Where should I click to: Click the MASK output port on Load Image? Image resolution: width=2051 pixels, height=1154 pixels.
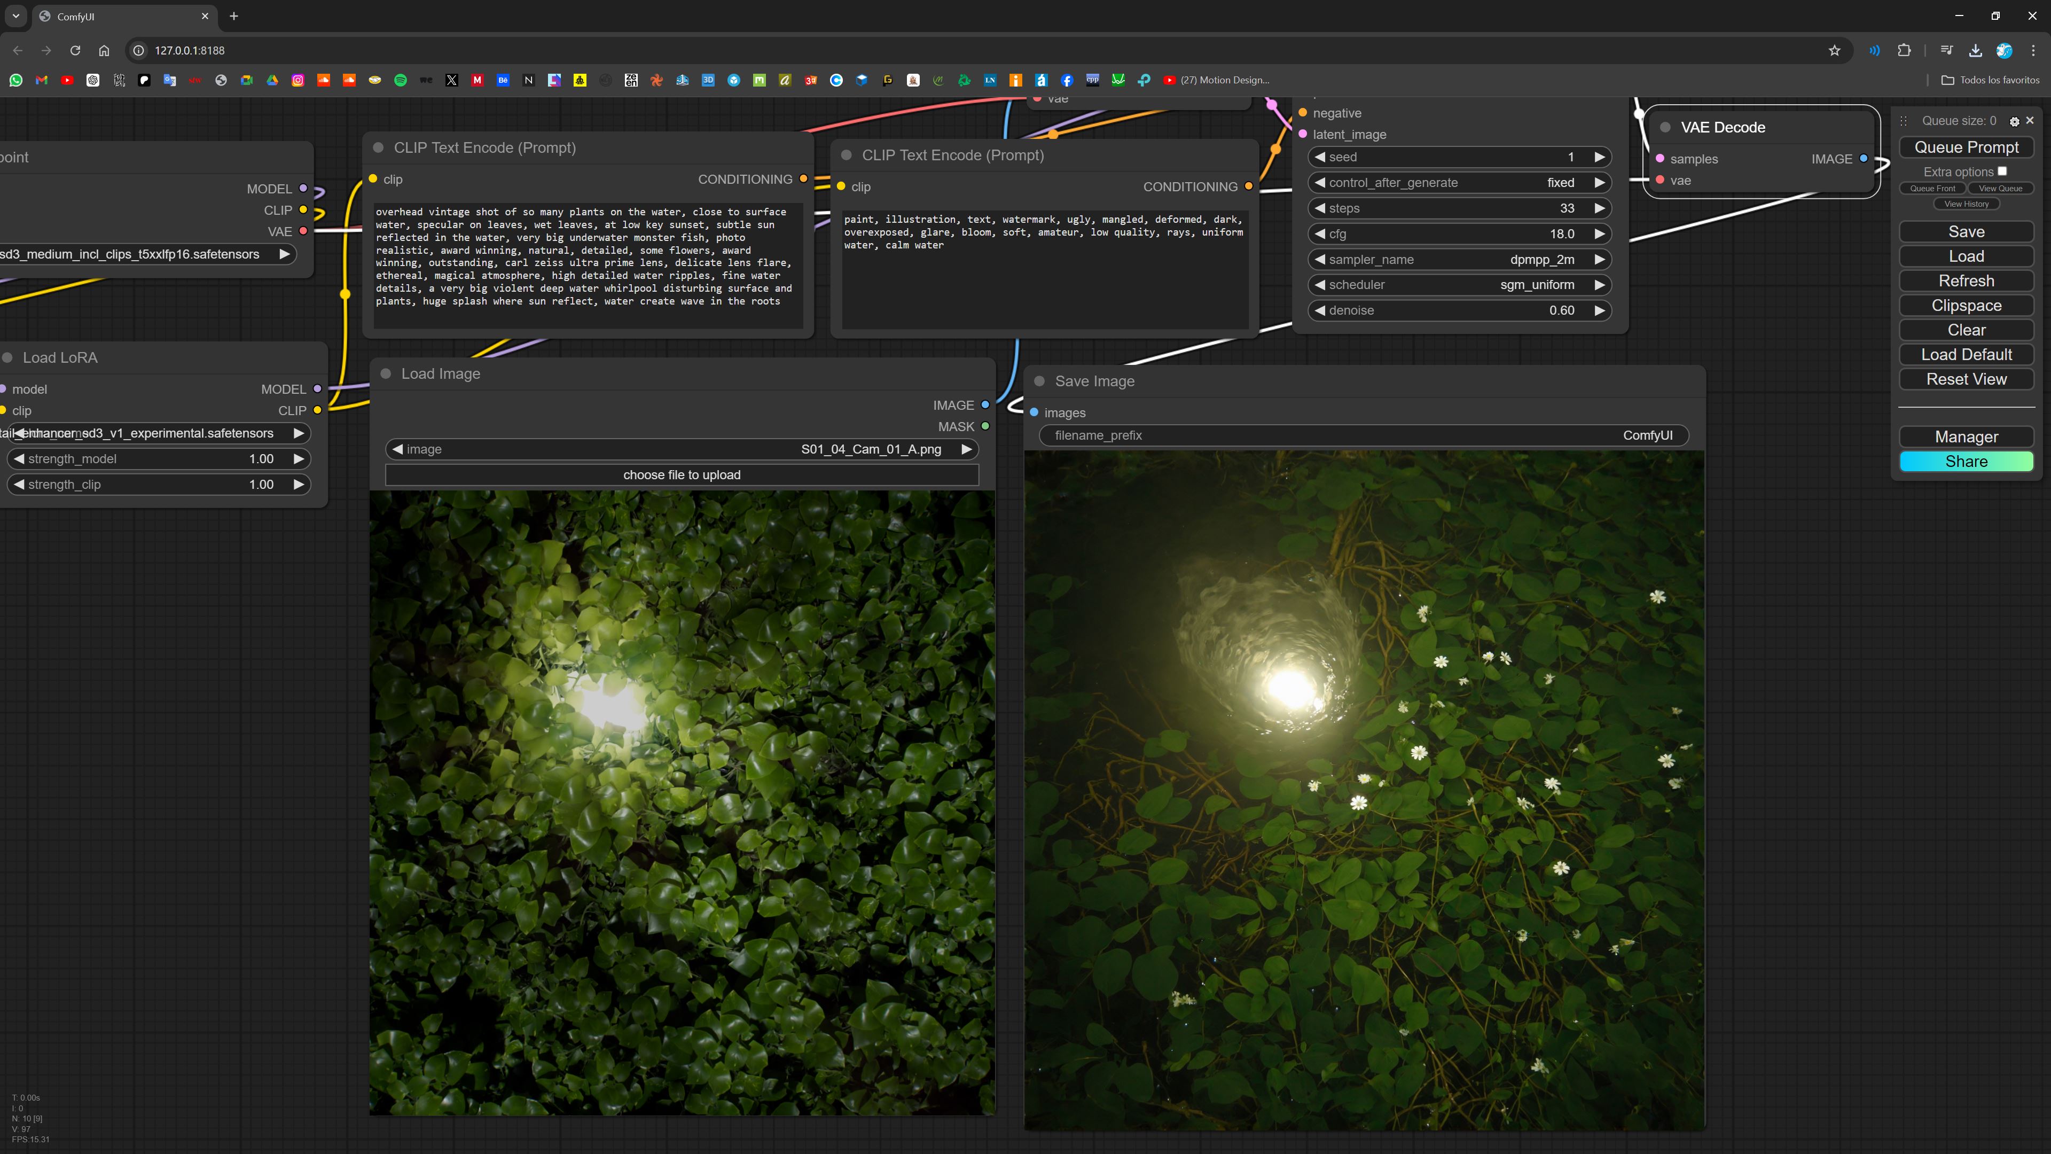tap(985, 426)
